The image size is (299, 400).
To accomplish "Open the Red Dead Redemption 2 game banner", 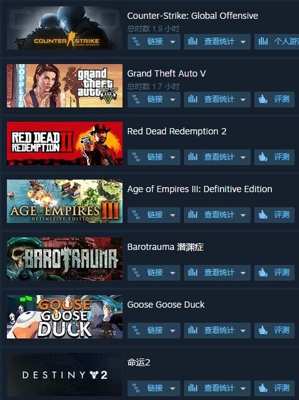I will pyautogui.click(x=65, y=143).
